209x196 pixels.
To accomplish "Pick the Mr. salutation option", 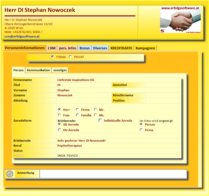I will pyautogui.click(x=96, y=109).
